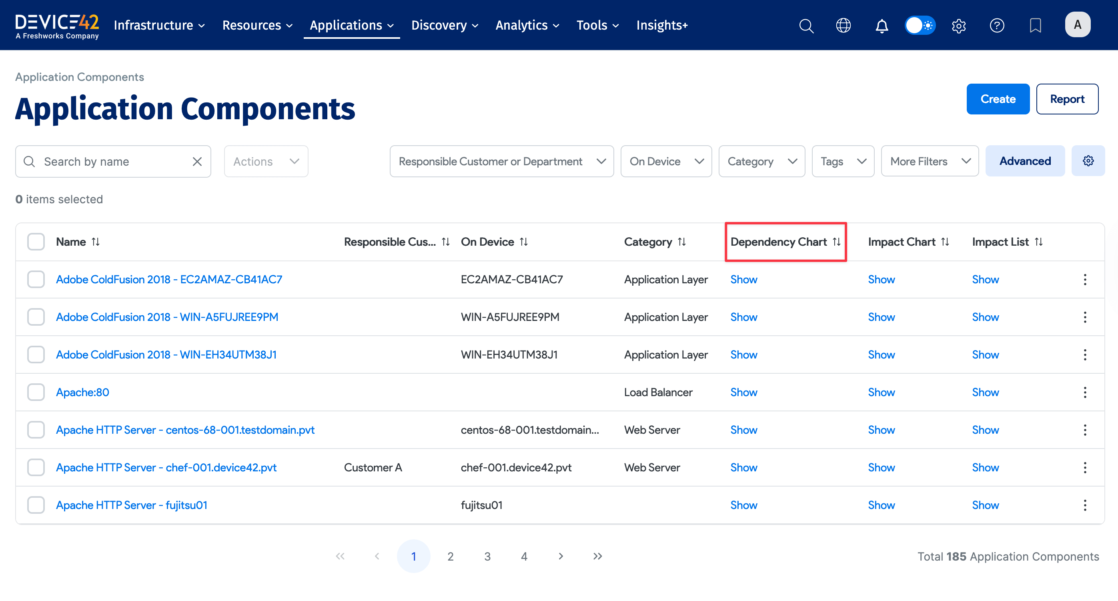
Task: Clear the search field with the X icon
Action: pos(198,161)
